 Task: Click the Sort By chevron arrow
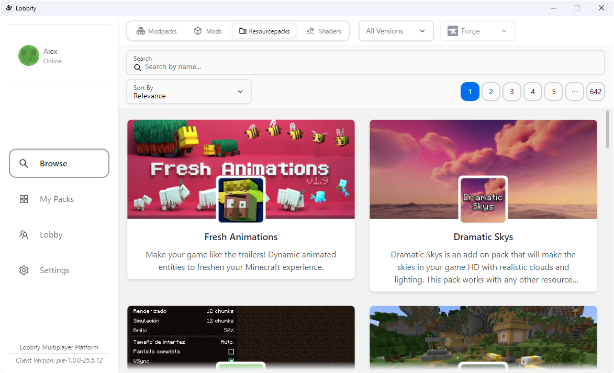(240, 92)
